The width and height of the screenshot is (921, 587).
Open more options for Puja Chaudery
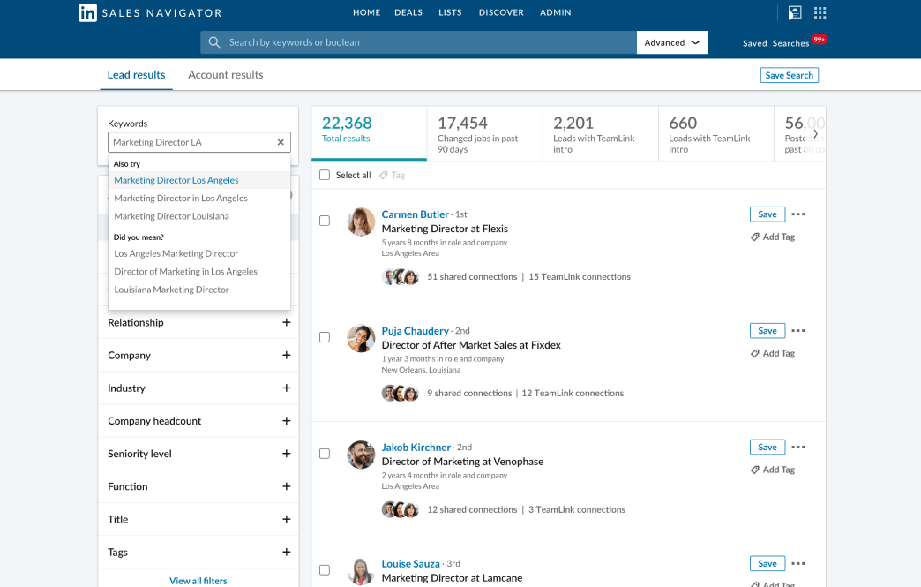pyautogui.click(x=798, y=330)
